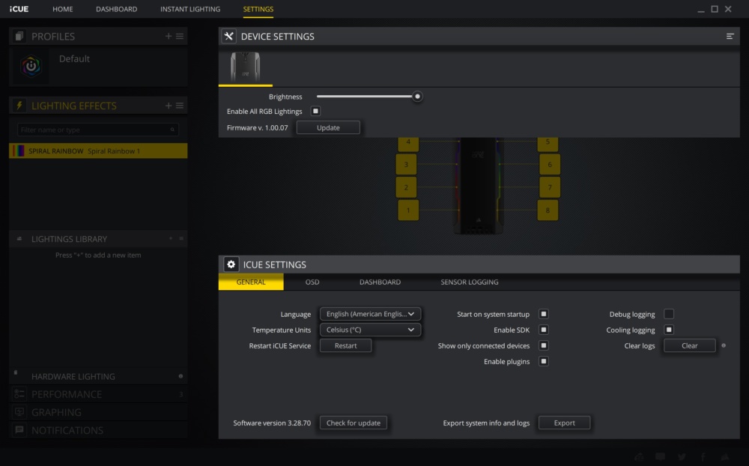Select LED zone 8

pos(548,211)
